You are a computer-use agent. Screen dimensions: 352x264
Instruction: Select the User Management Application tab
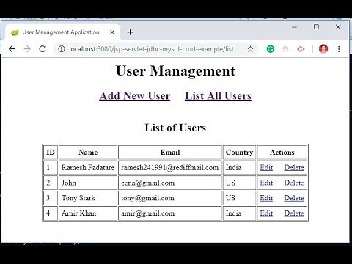(62, 32)
